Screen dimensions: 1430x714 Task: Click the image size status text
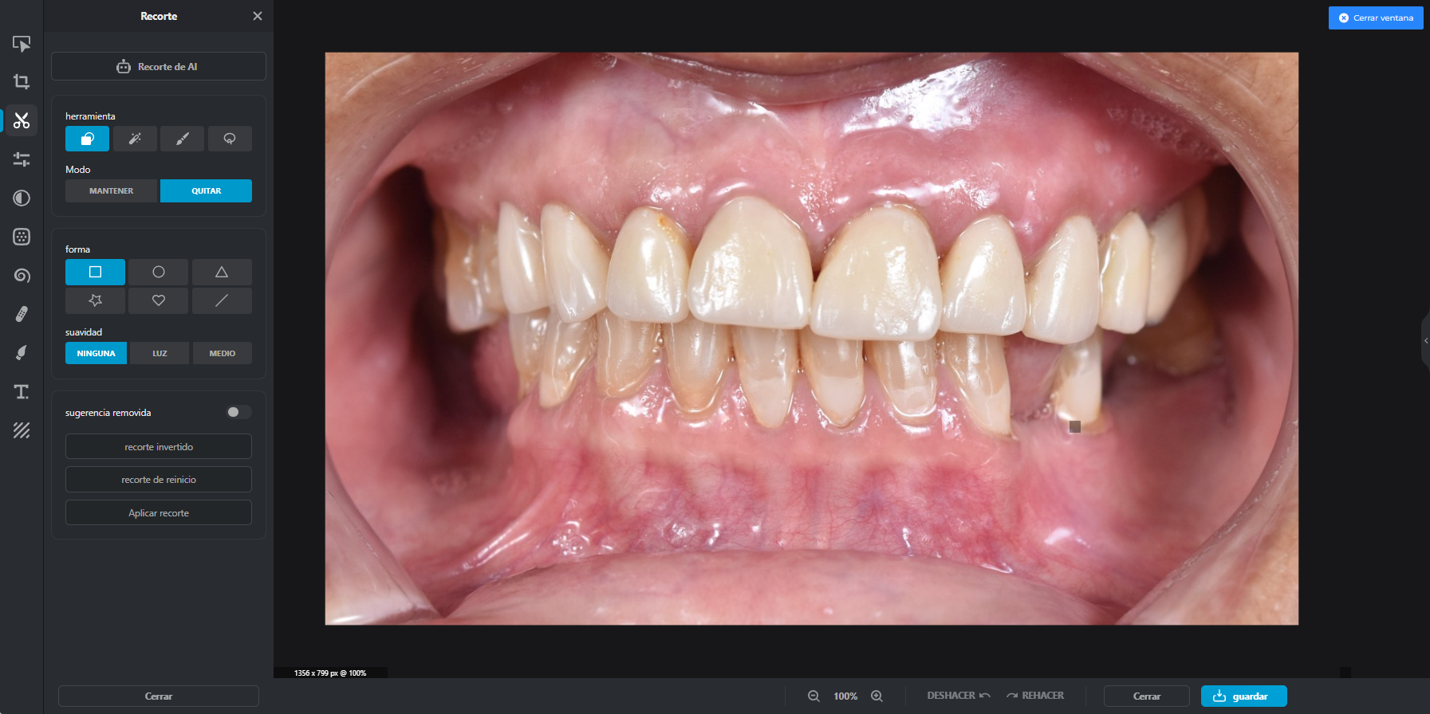tap(330, 673)
